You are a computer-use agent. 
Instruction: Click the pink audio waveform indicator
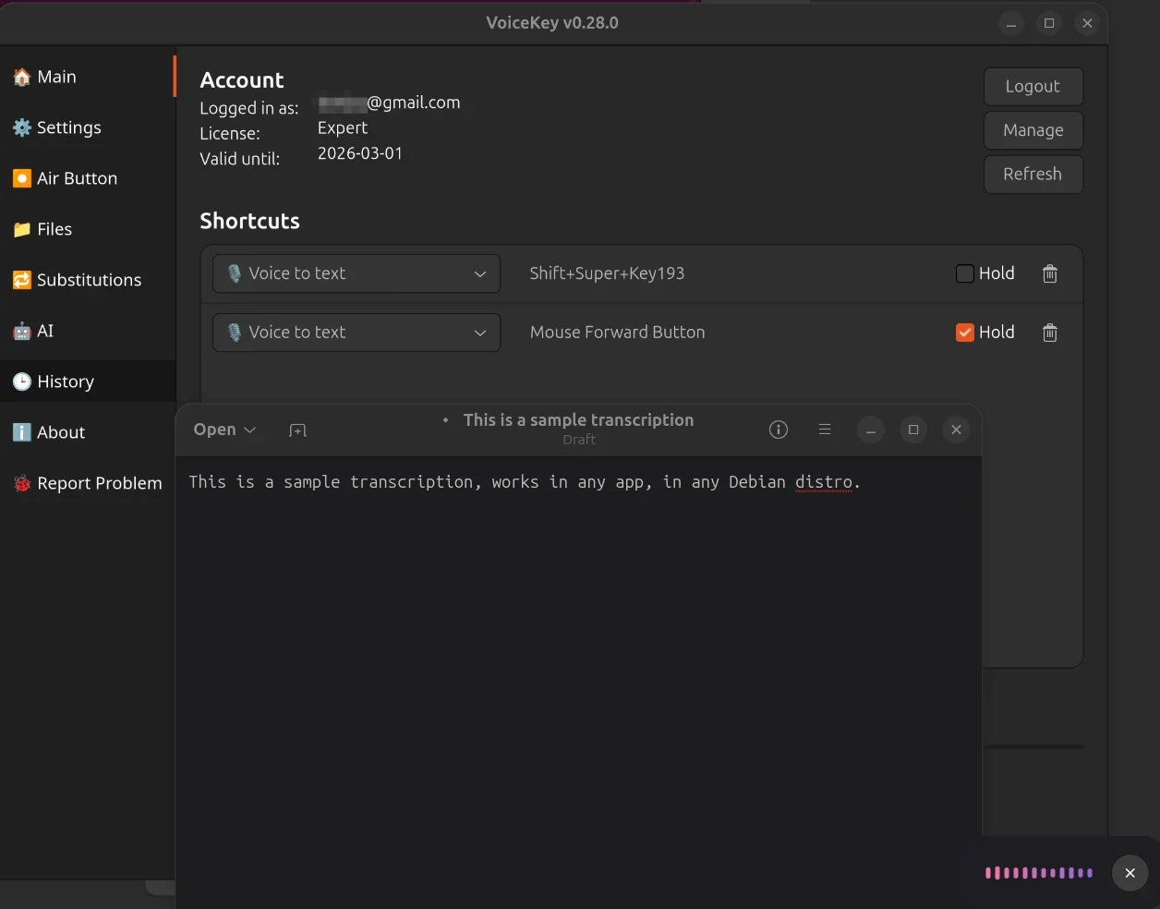[1038, 872]
